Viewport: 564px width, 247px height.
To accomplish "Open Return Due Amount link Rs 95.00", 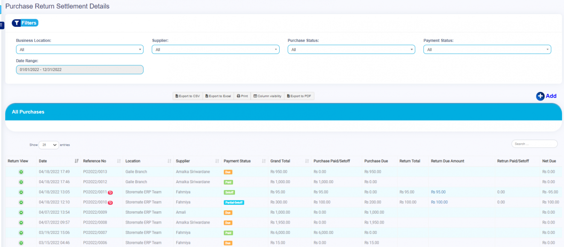I will coord(438,192).
